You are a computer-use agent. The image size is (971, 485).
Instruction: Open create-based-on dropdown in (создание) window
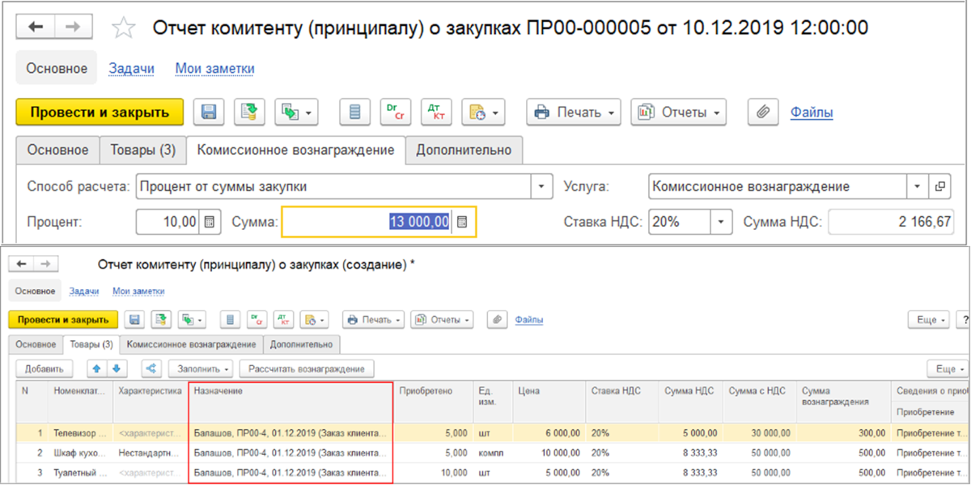191,320
